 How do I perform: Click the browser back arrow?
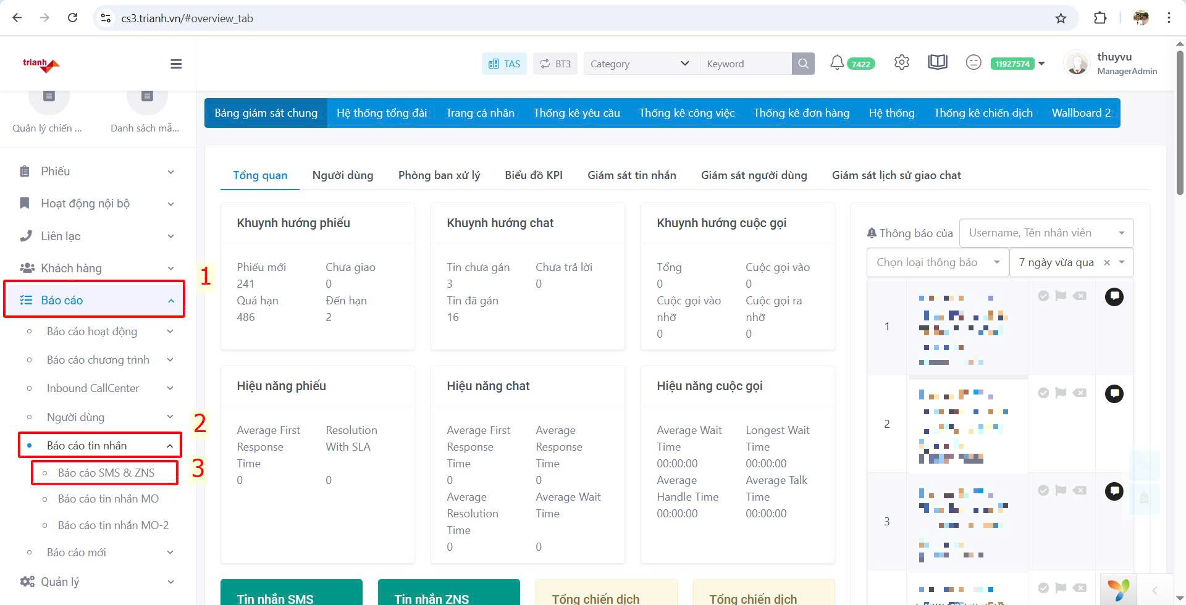(x=17, y=18)
